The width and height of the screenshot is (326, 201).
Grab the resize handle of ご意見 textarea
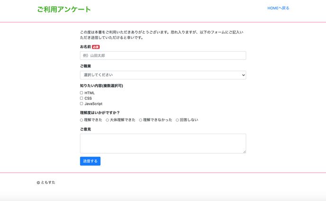click(244, 152)
